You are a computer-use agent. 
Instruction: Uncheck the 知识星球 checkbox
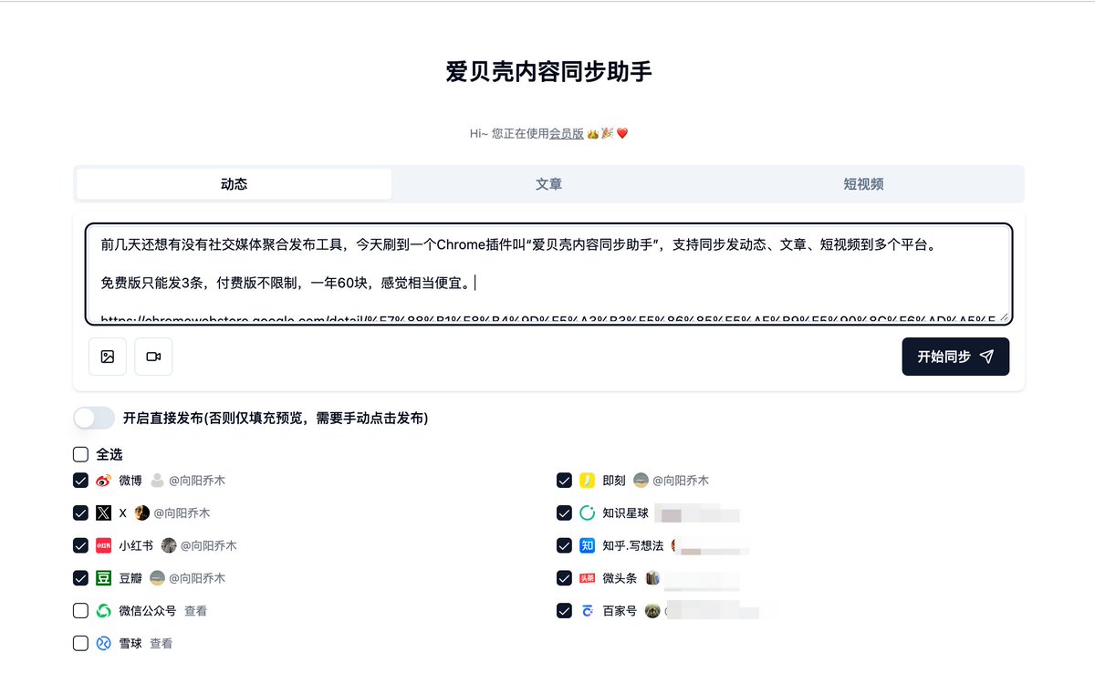click(x=564, y=513)
